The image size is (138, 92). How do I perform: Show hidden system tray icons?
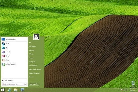coord(119,90)
